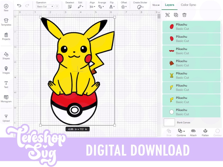Viewport: 223px width, 167px height.
Task: Switch to the Layers tab
Action: (170, 5)
